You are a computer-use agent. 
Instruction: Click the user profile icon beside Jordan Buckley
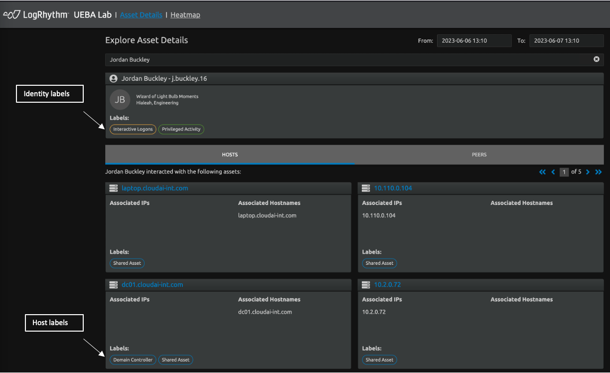tap(114, 79)
